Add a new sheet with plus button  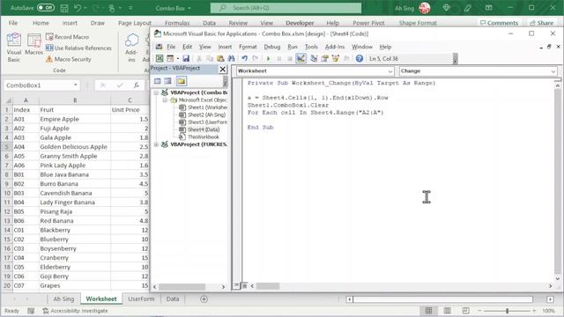click(x=204, y=299)
